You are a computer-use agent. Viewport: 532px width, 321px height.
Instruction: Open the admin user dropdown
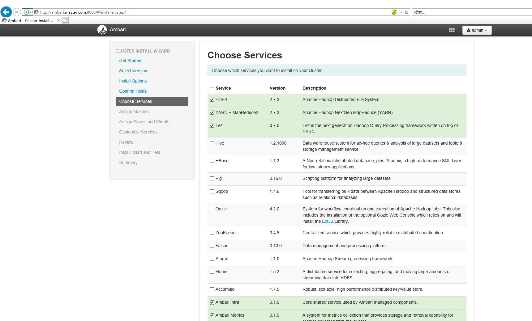click(477, 30)
